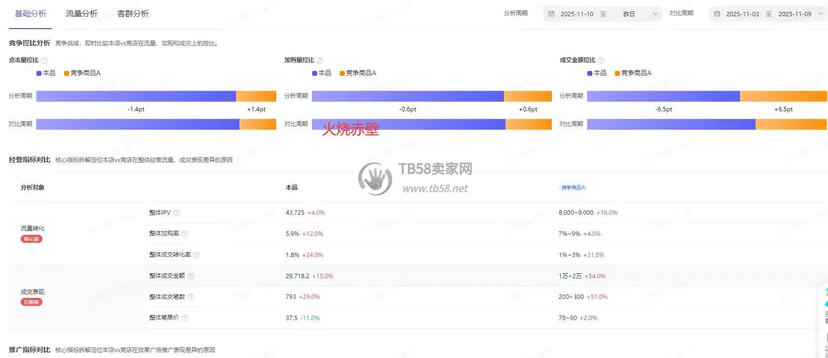Click competitor 1万~2万 成交金额 value
This screenshot has height=358, width=828.
coord(570,276)
